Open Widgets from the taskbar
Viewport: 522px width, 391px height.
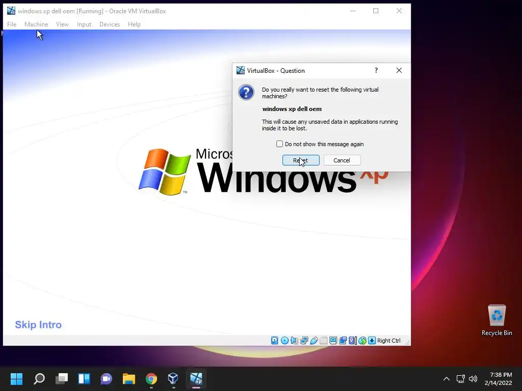84,379
